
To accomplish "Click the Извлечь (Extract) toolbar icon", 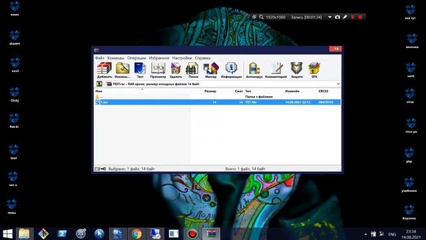I will [x=122, y=70].
